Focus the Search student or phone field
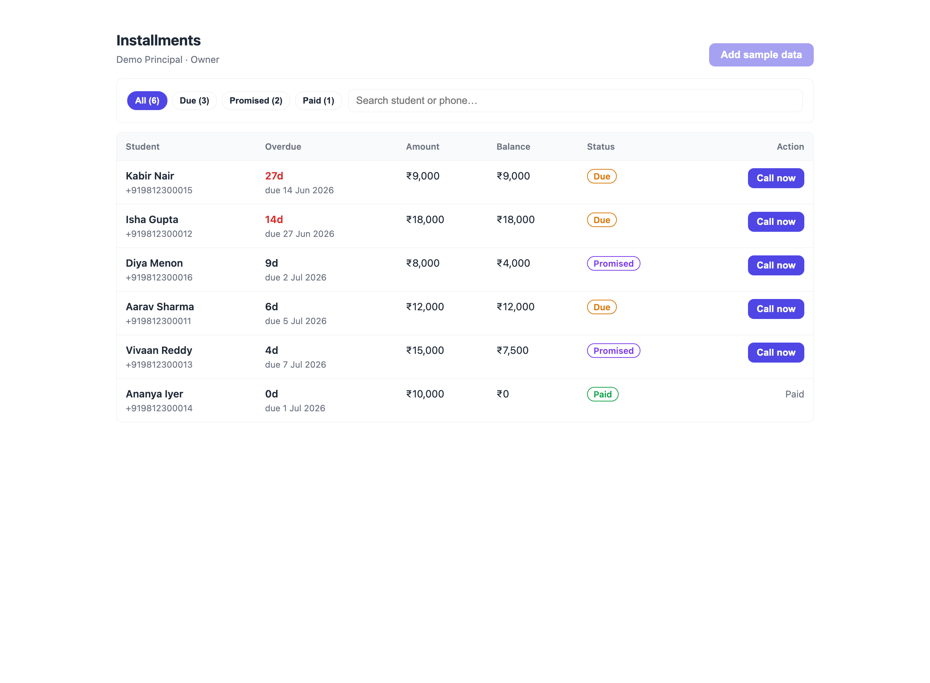This screenshot has height=683, width=930. (x=575, y=101)
